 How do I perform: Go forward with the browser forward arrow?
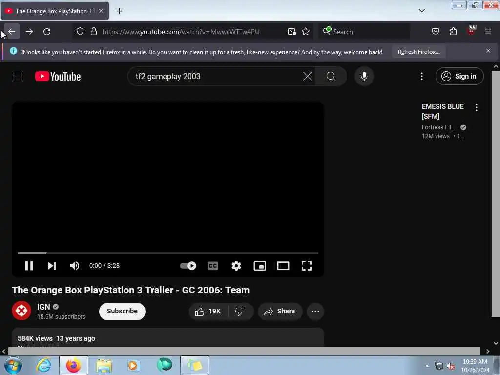[x=29, y=32]
